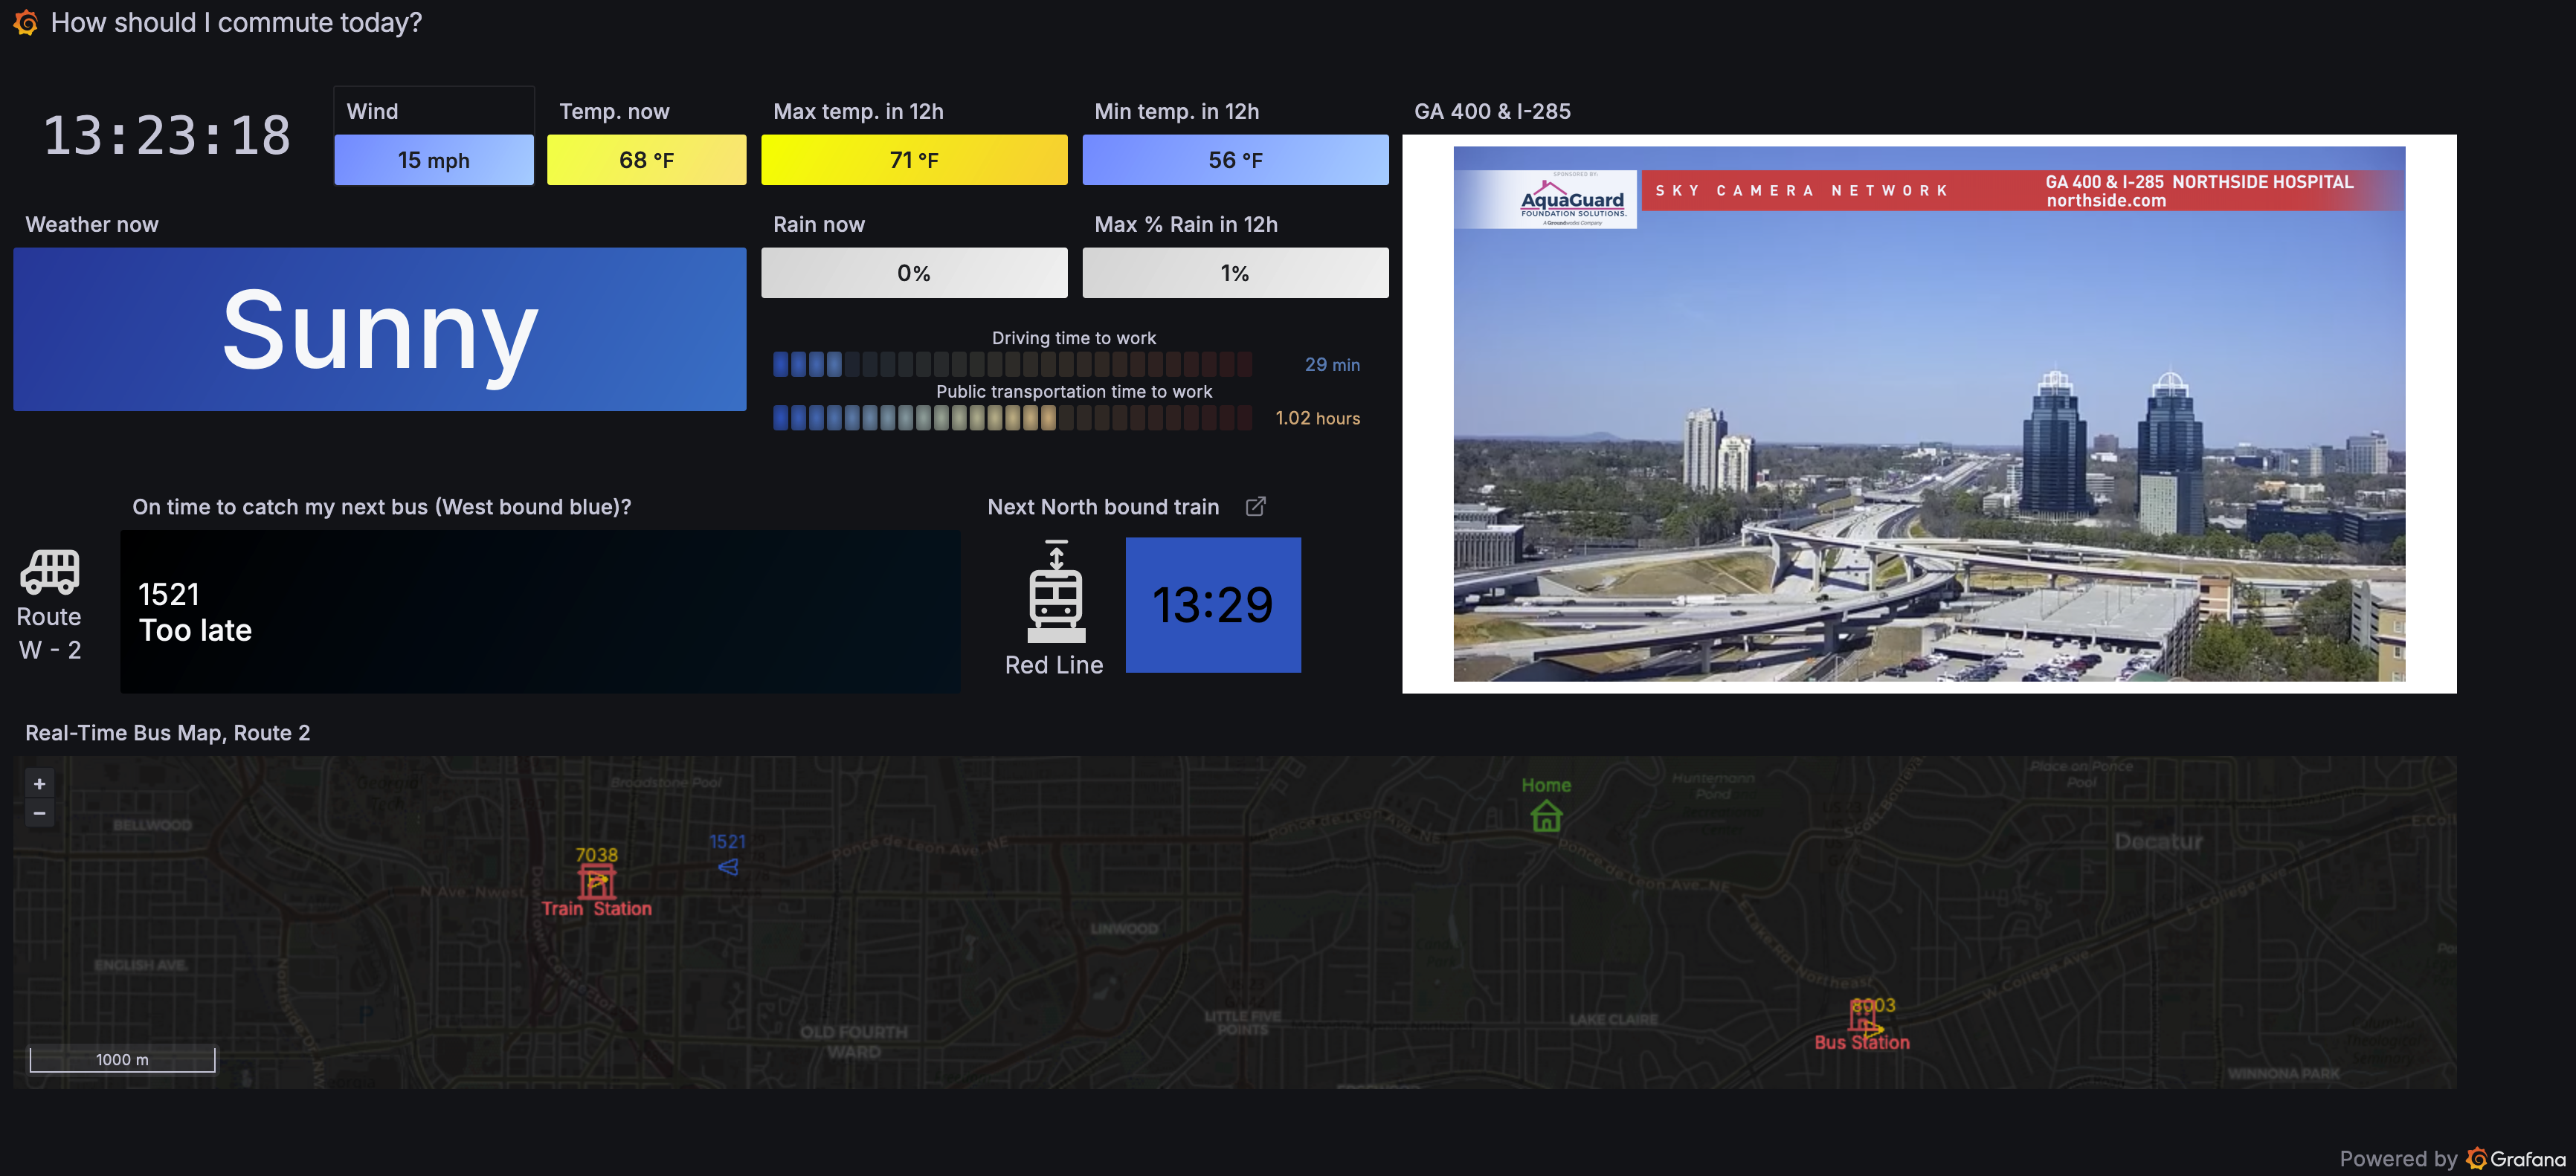Zoom out on the Real-Time Bus Map
Screen dimensions: 2576x1176
pyautogui.click(x=40, y=814)
